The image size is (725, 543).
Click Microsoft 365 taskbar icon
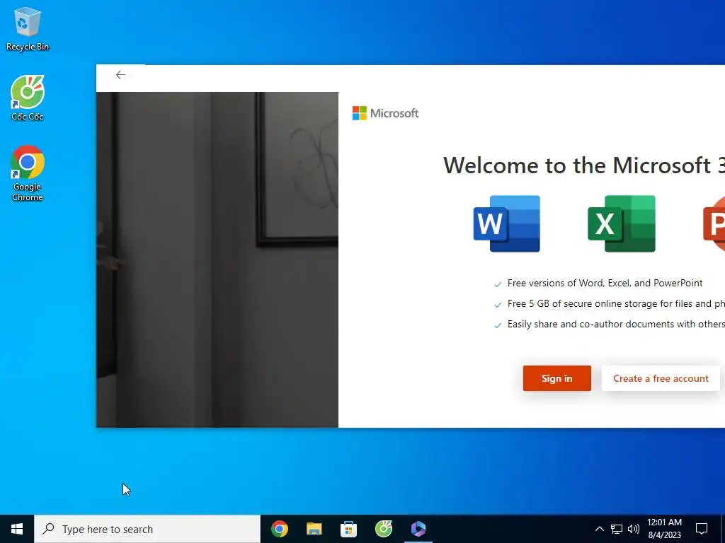[418, 529]
